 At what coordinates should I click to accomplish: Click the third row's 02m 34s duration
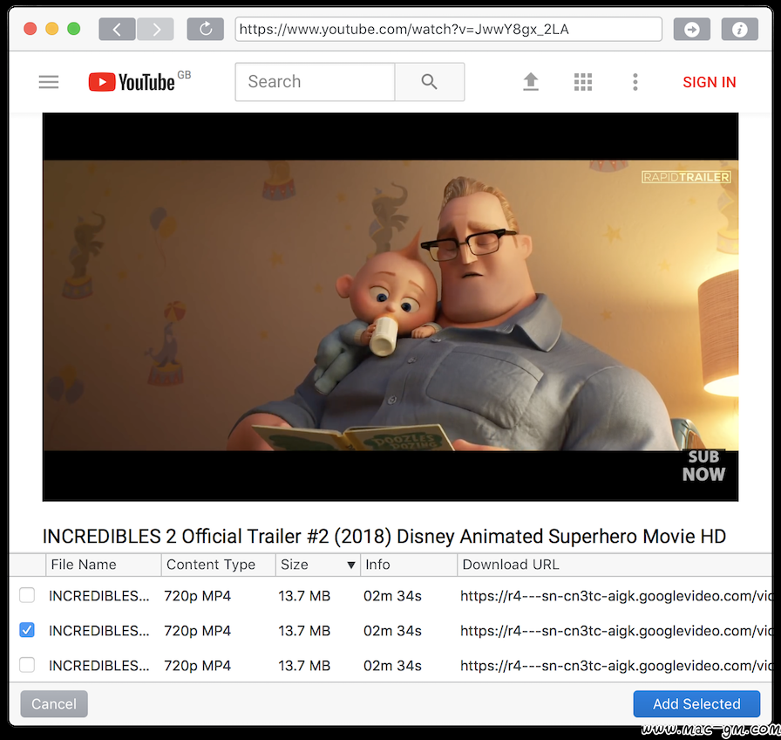(x=392, y=666)
